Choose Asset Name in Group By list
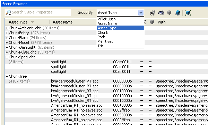 click(x=120, y=23)
